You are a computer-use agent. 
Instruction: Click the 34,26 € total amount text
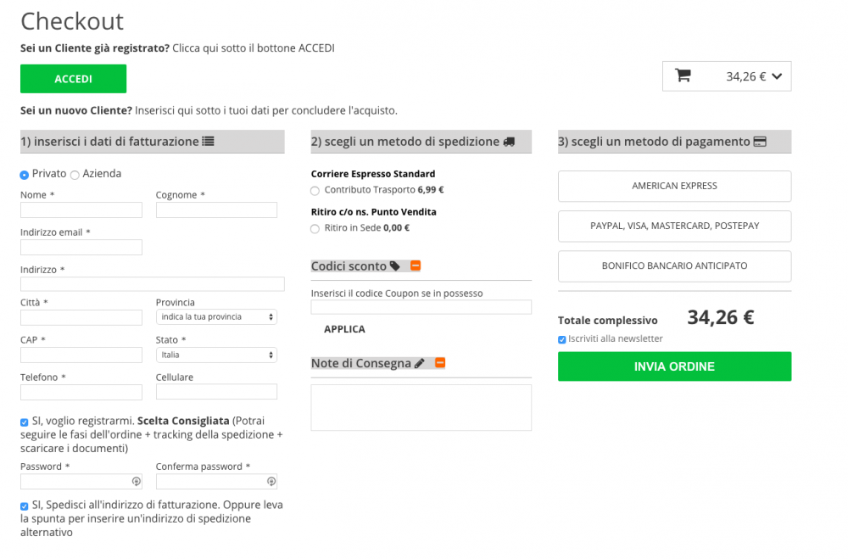[720, 317]
